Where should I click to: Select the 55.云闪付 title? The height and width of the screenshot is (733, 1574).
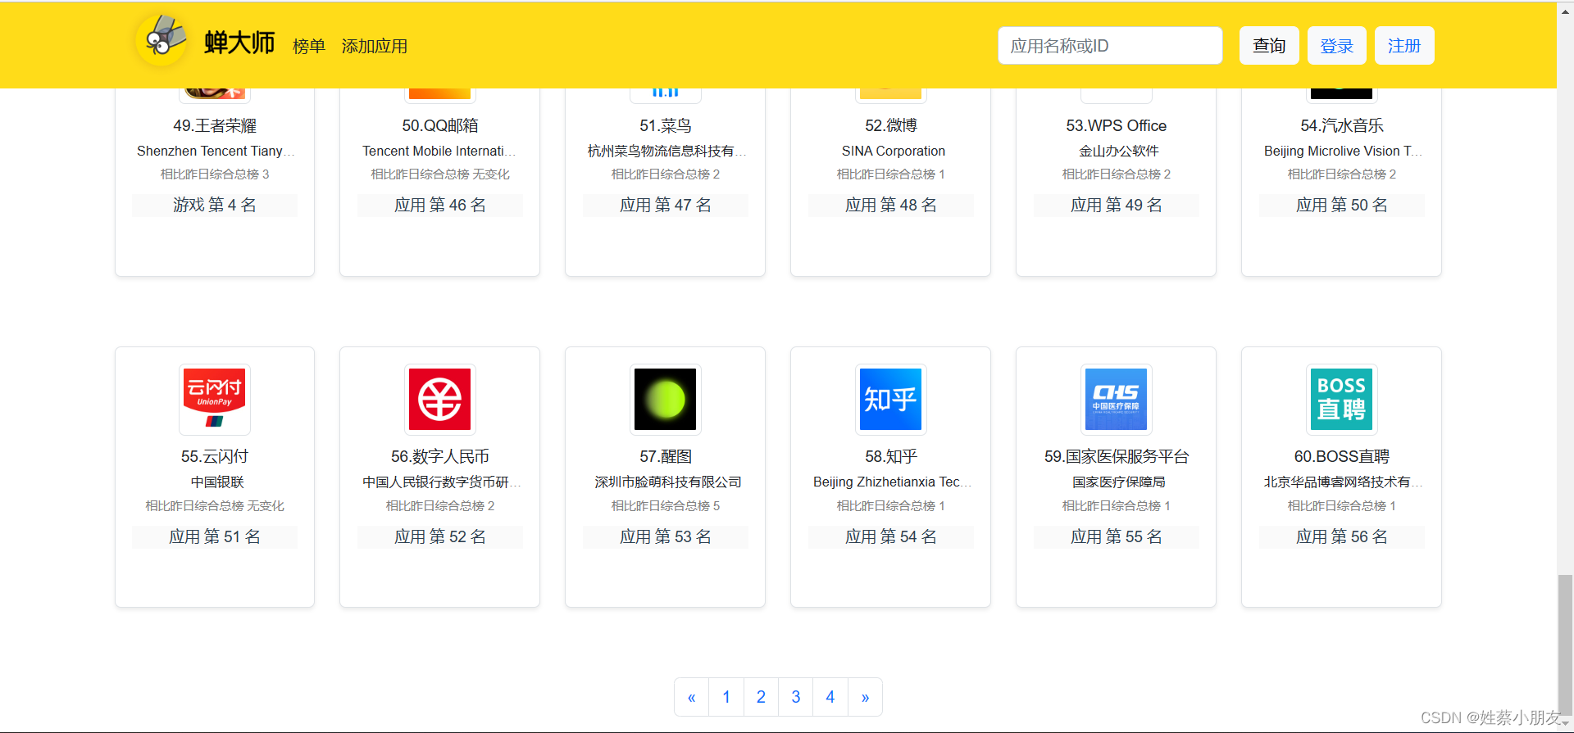click(x=215, y=456)
